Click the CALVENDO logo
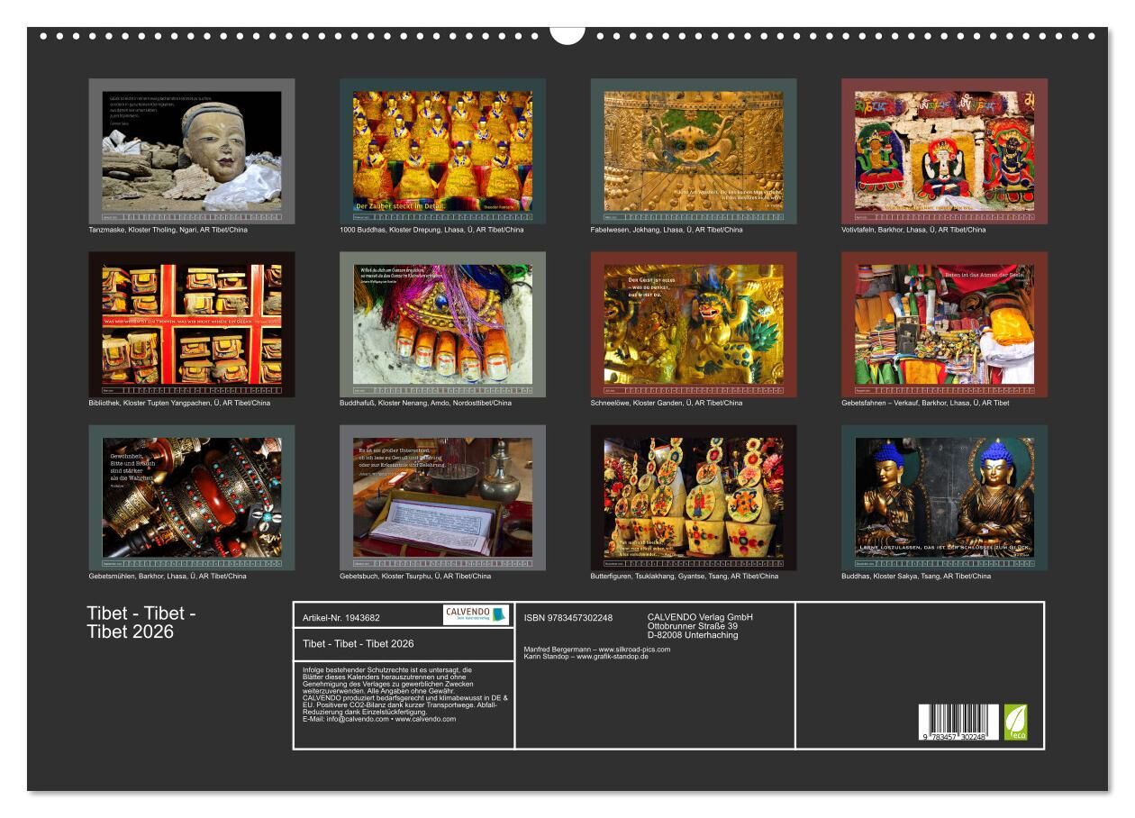Viewport: 1135px width, 818px height. coord(476,615)
